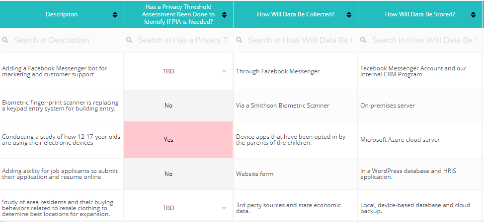Select the 'Microsoft Azure cloud server' cell
Viewport: 484px width, 222px height.
coord(400,140)
